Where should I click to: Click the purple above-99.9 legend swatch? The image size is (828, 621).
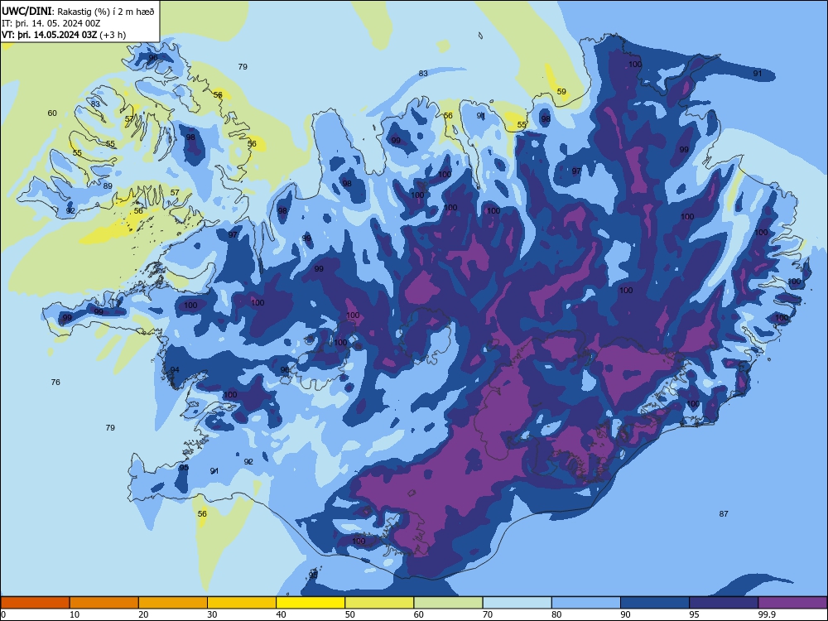[792, 603]
